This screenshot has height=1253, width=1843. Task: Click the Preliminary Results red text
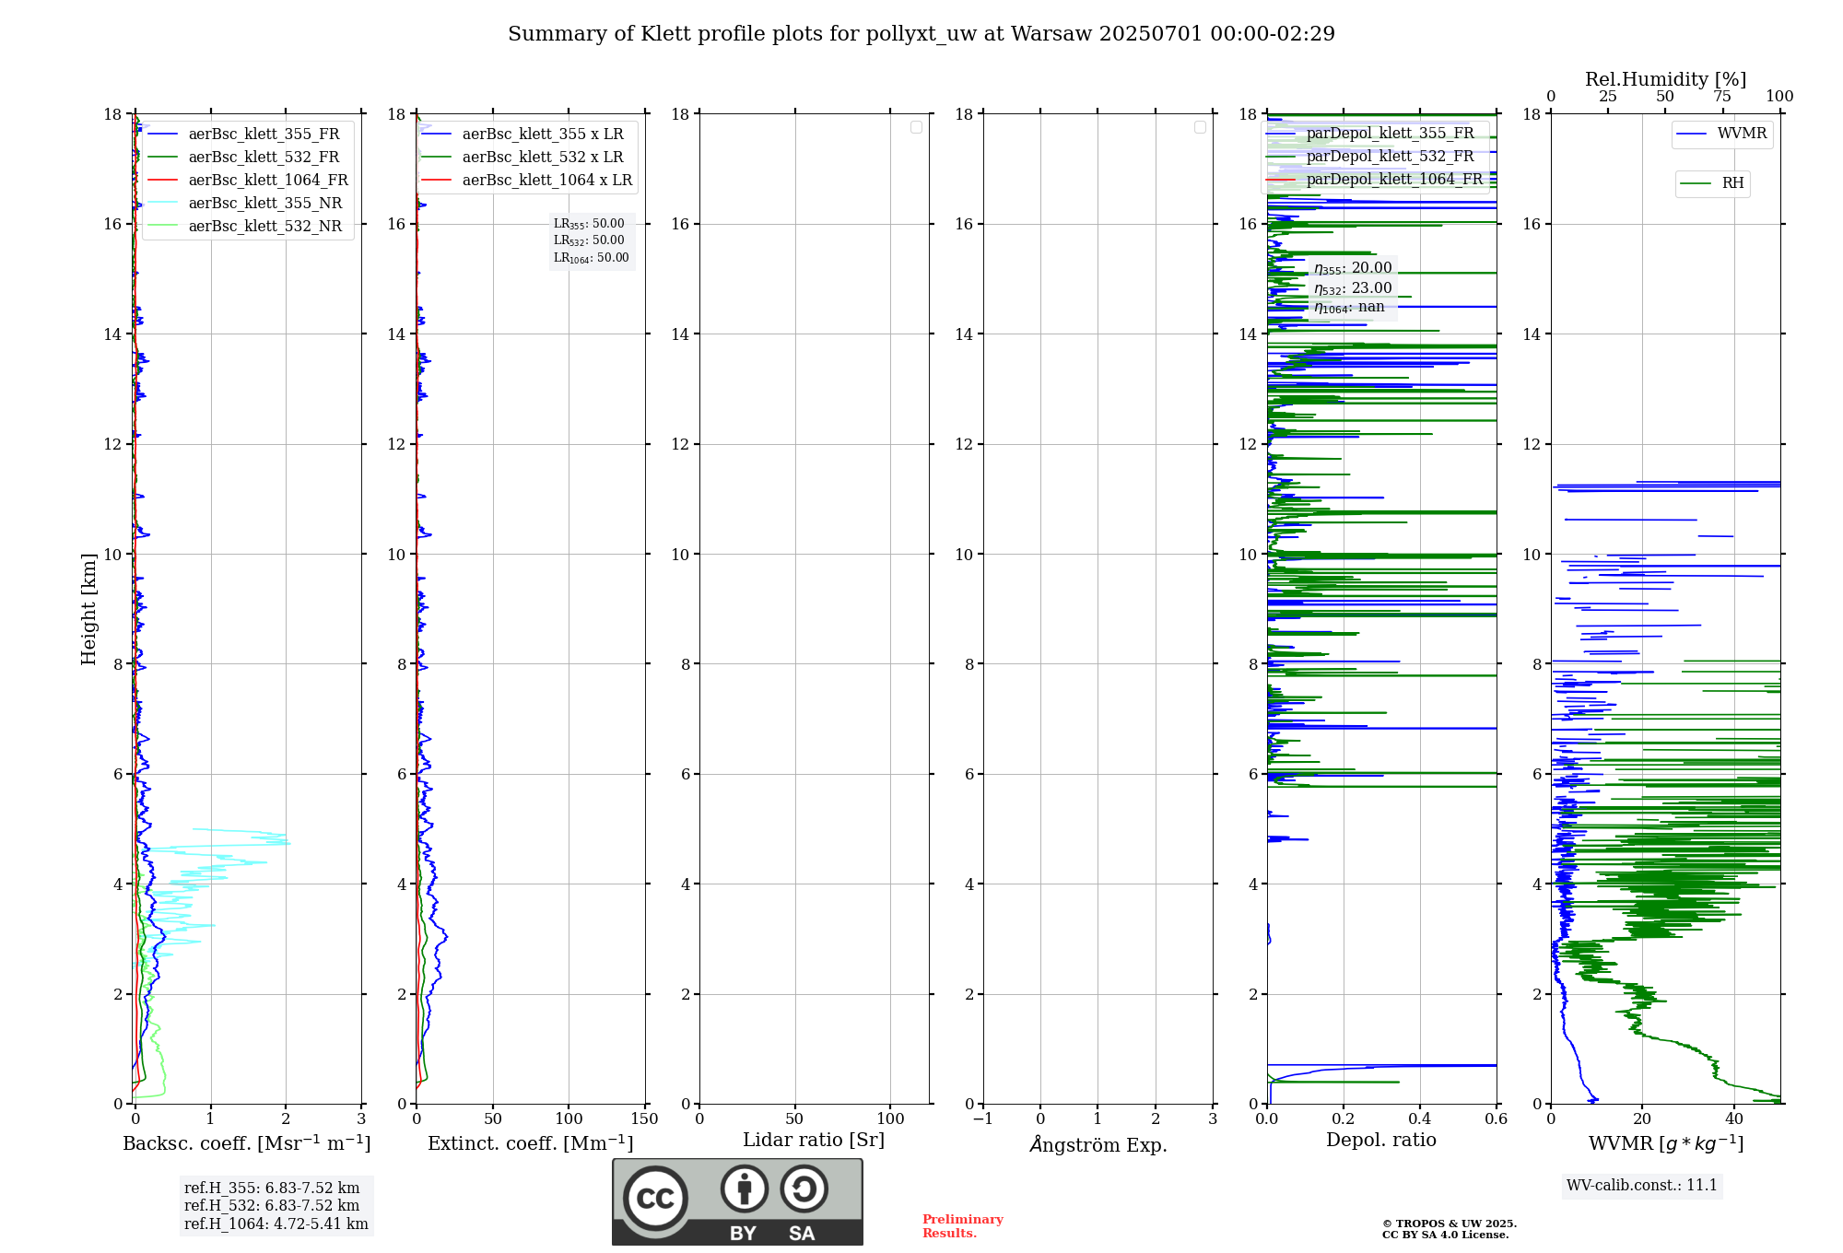pyautogui.click(x=963, y=1226)
